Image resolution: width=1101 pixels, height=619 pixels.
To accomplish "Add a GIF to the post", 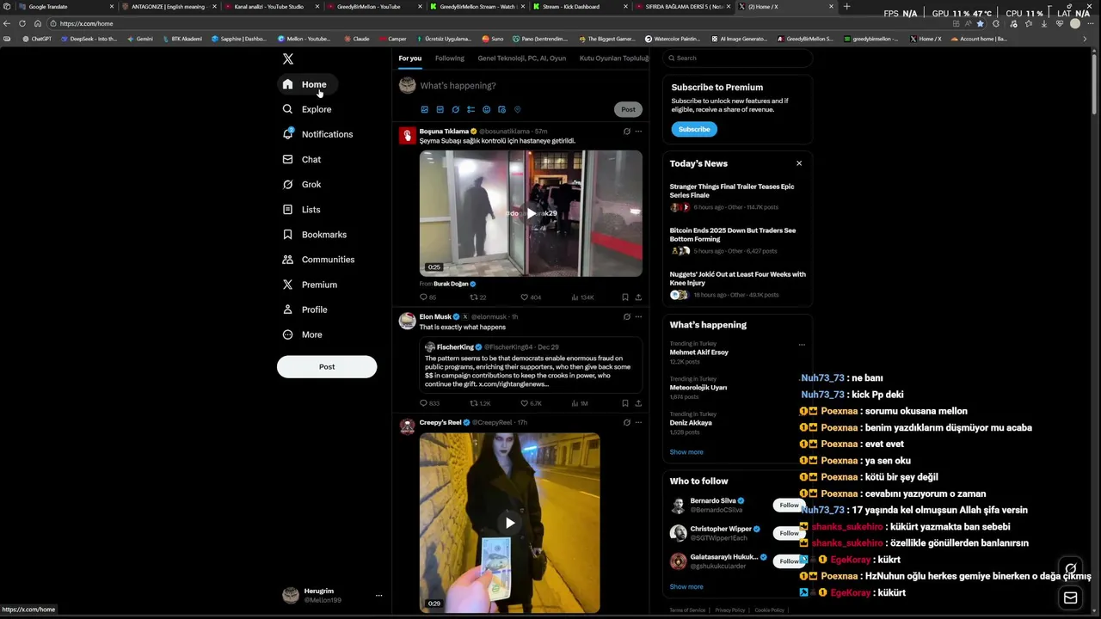I will 440,109.
